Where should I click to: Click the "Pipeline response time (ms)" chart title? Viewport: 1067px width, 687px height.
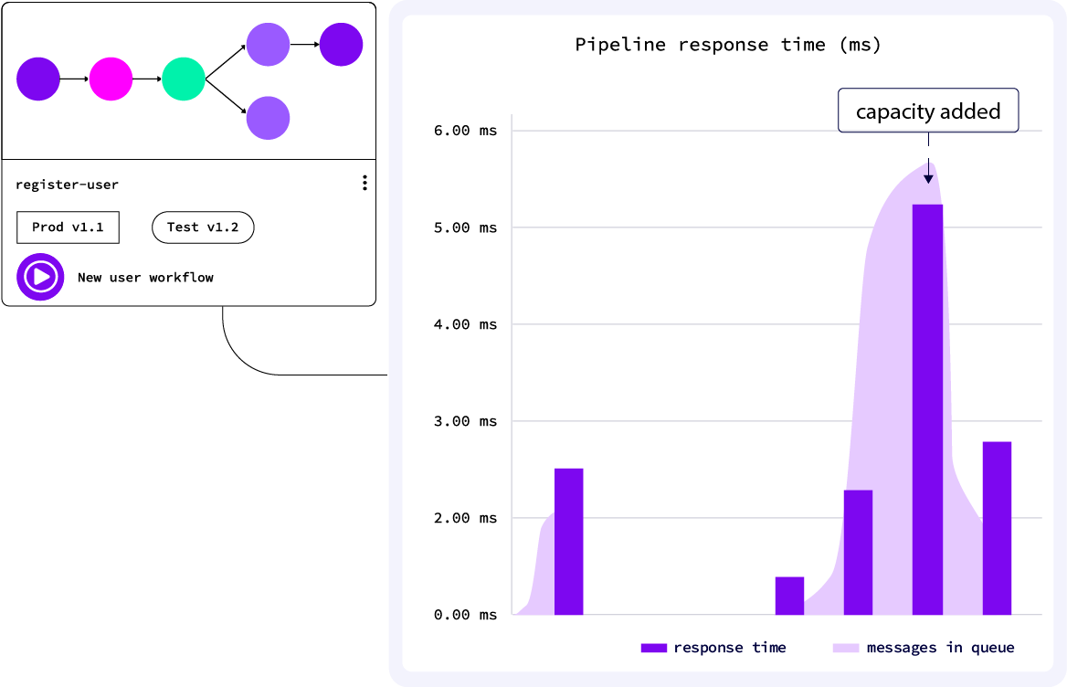click(x=727, y=45)
